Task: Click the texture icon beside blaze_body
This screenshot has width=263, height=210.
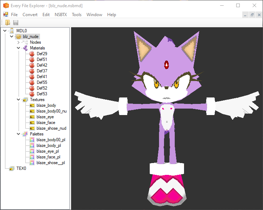Action: click(32, 105)
